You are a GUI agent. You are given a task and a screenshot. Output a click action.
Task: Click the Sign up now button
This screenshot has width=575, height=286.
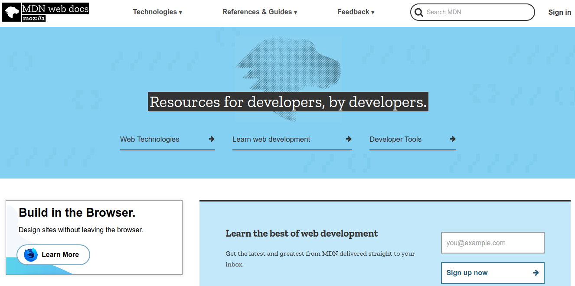click(493, 273)
